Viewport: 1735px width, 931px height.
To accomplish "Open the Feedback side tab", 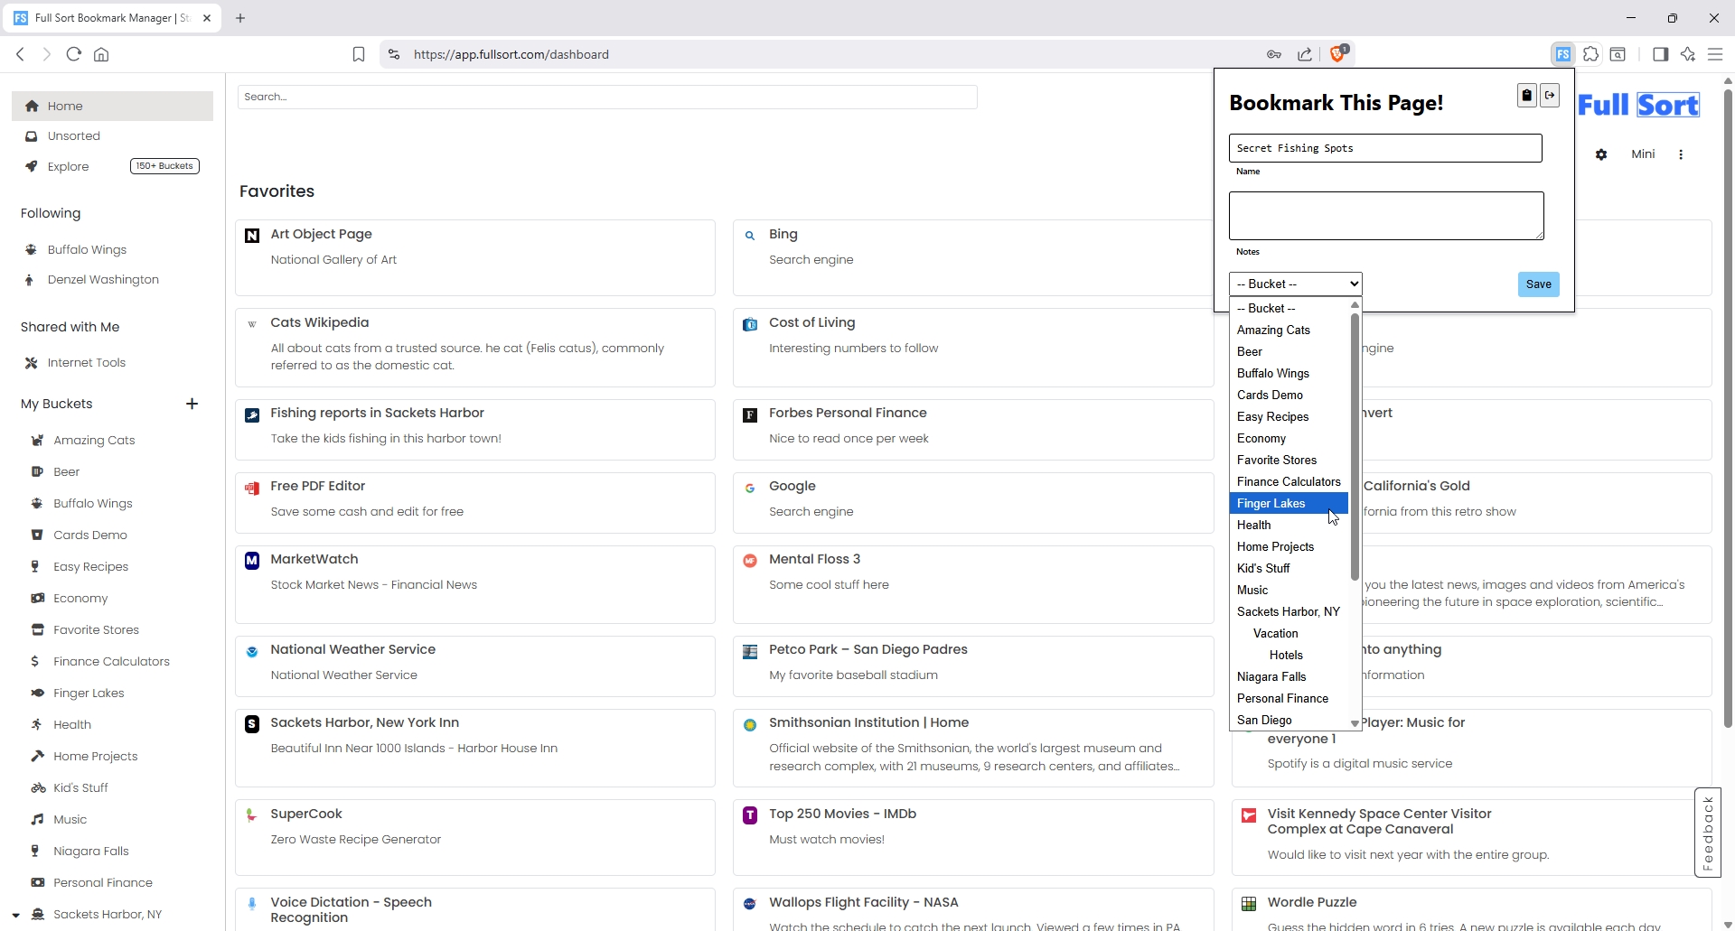I will point(1707,833).
